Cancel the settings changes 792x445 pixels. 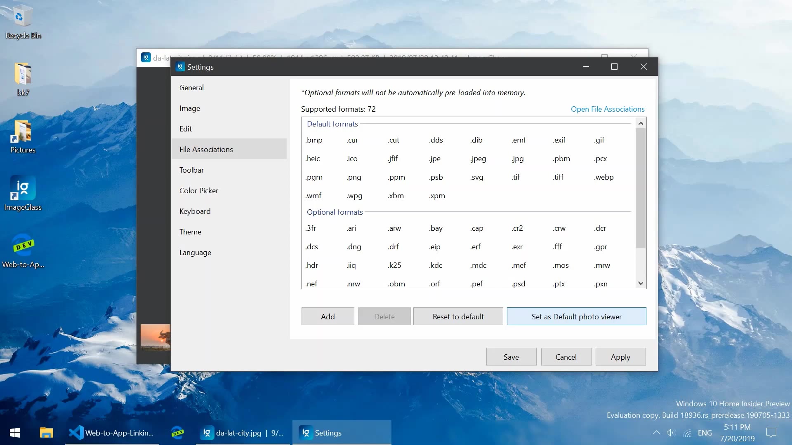[x=566, y=357]
